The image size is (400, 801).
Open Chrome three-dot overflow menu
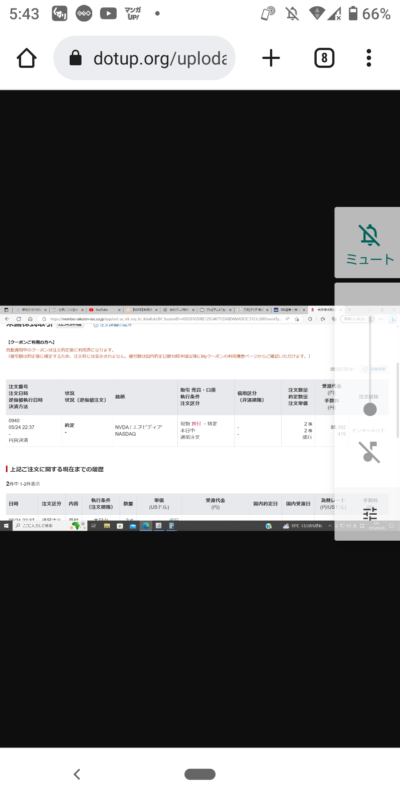[x=369, y=58]
